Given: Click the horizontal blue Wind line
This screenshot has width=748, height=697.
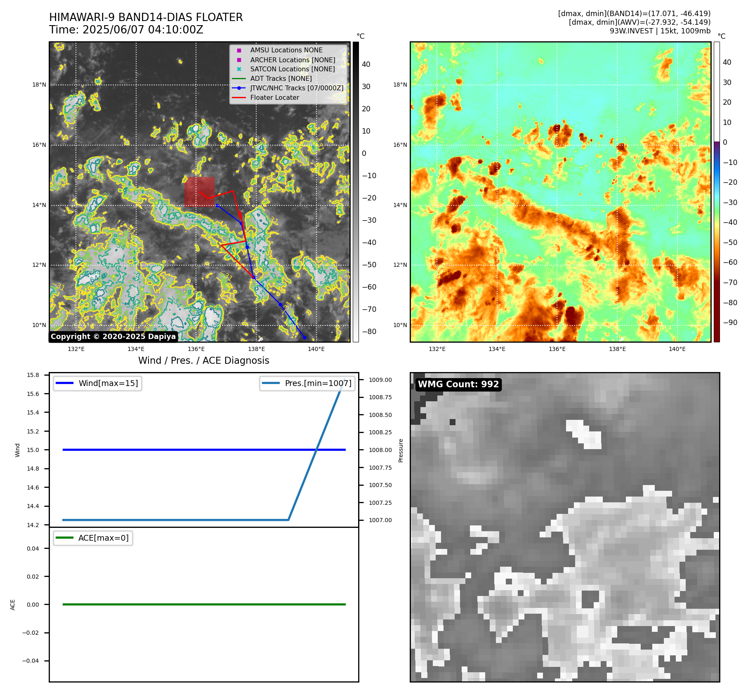Looking at the screenshot, I should pos(204,450).
